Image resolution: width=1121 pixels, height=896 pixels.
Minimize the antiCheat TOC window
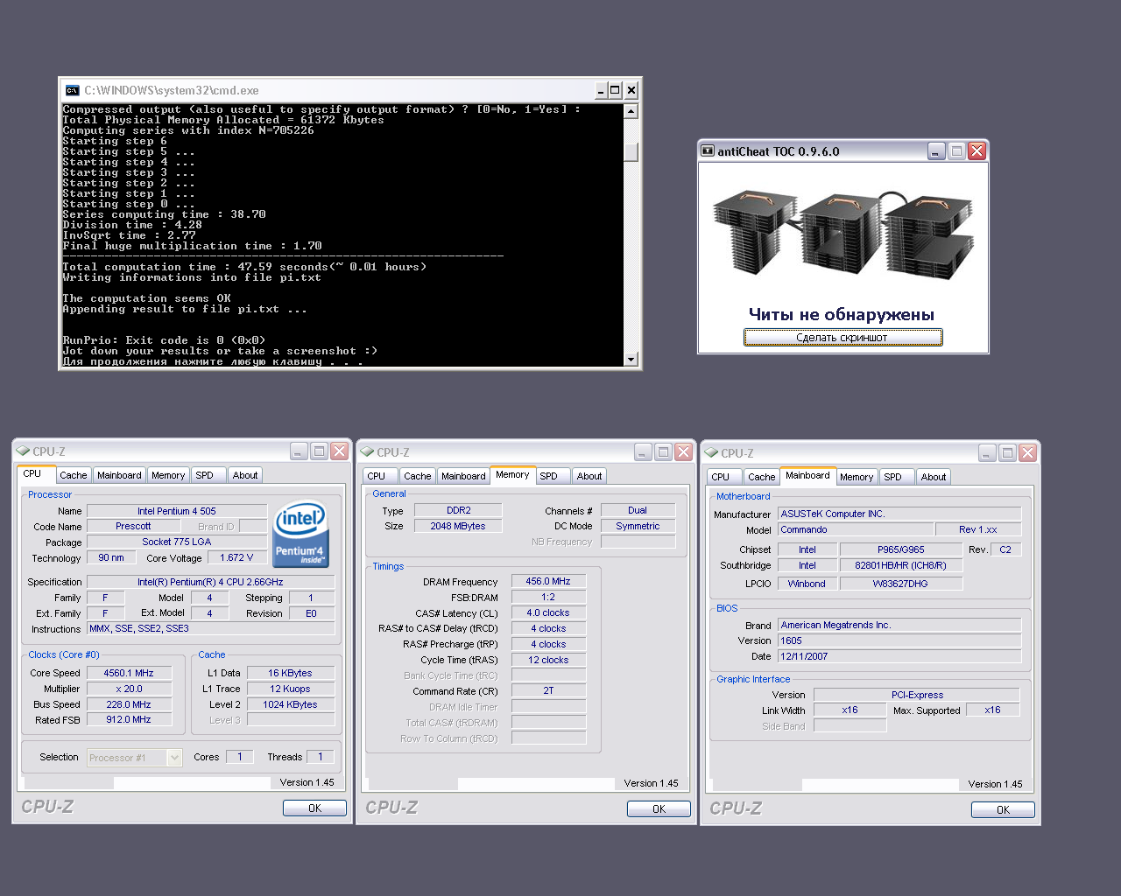coord(936,151)
